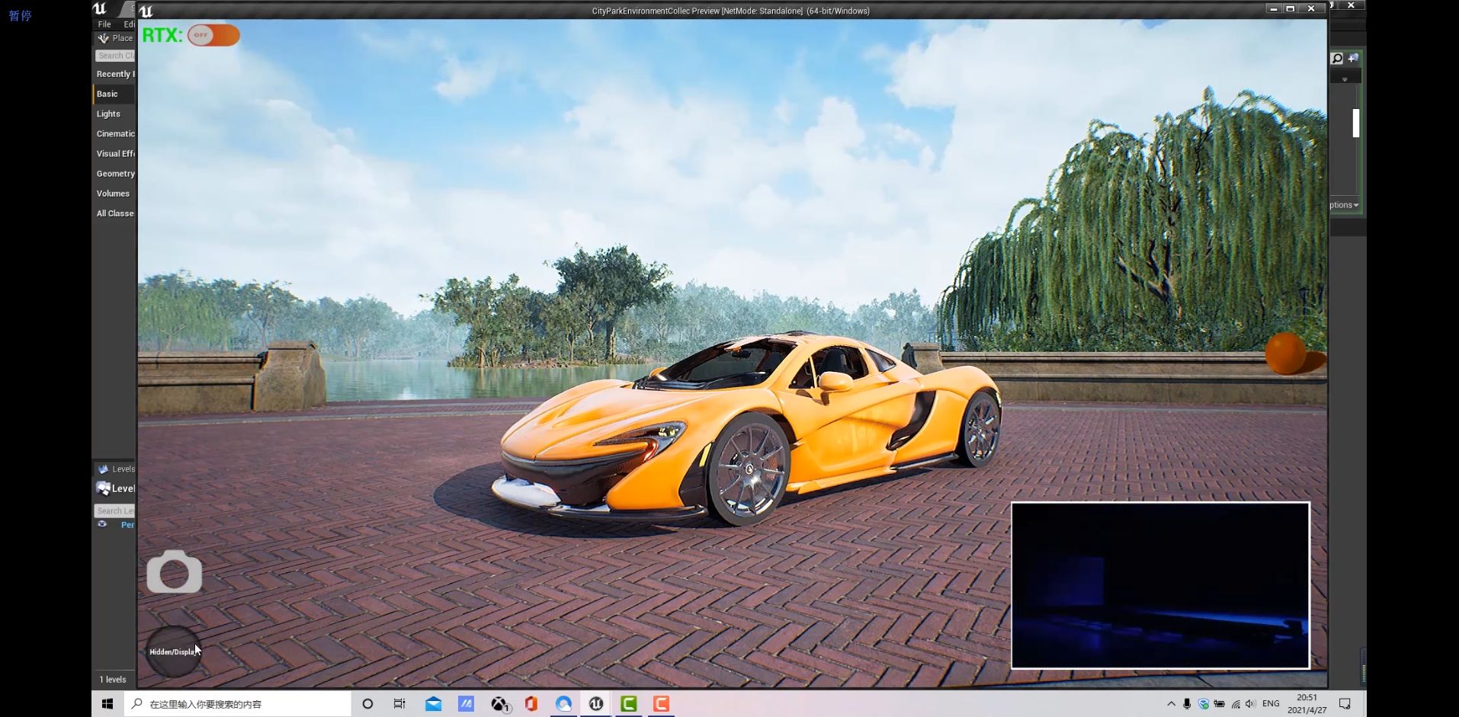Click the '1 levels' status text
This screenshot has height=717, width=1459.
113,679
